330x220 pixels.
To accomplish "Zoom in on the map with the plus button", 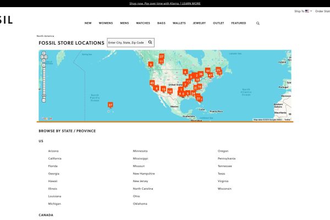I will click(44, 65).
